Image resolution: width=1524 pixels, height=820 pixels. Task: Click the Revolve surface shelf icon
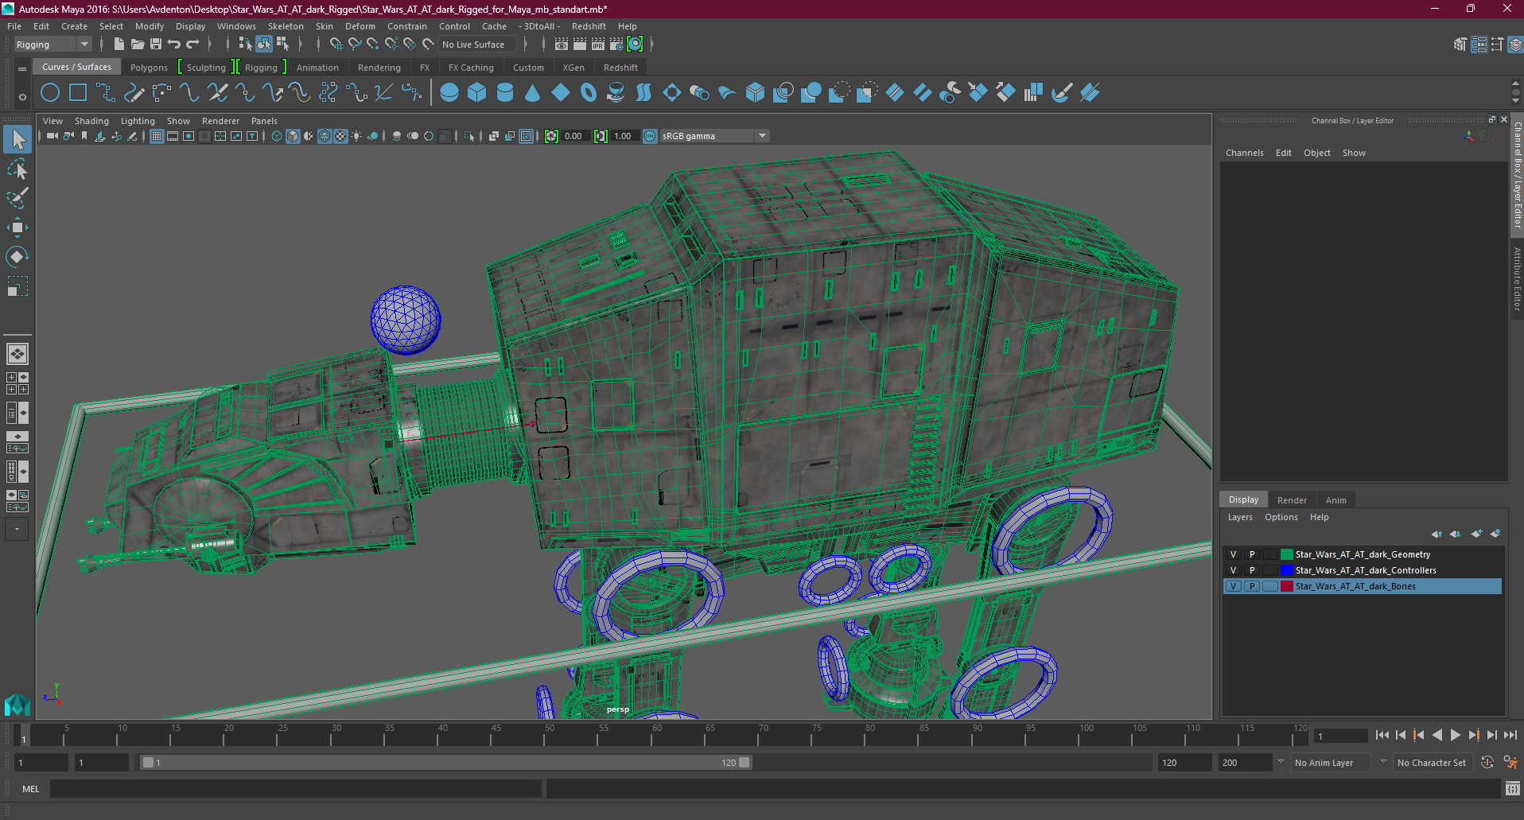[616, 93]
